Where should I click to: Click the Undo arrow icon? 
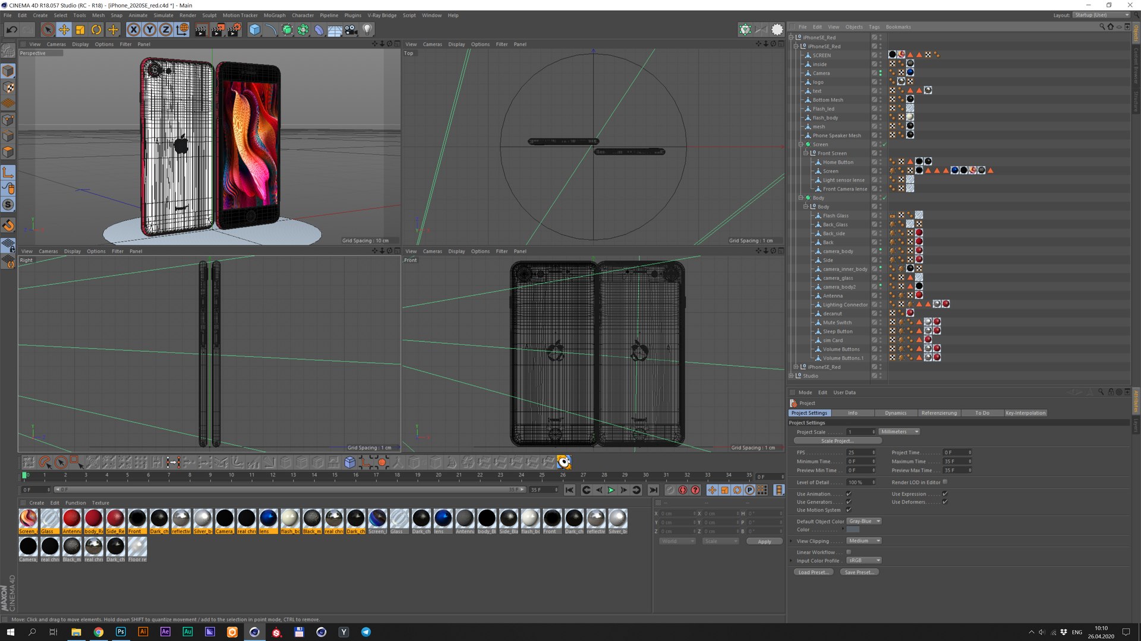click(x=11, y=29)
